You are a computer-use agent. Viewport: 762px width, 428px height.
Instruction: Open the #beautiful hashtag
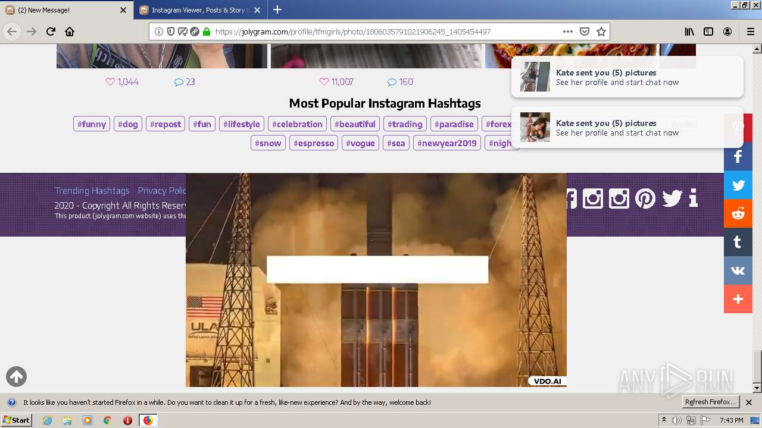click(x=355, y=124)
